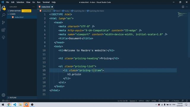This screenshot has width=190, height=107.
Task: Change the language mode via HTML
Action: pyautogui.click(x=154, y=101)
